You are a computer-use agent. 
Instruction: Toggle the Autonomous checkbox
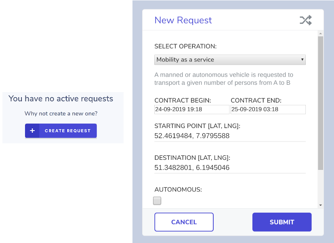157,201
